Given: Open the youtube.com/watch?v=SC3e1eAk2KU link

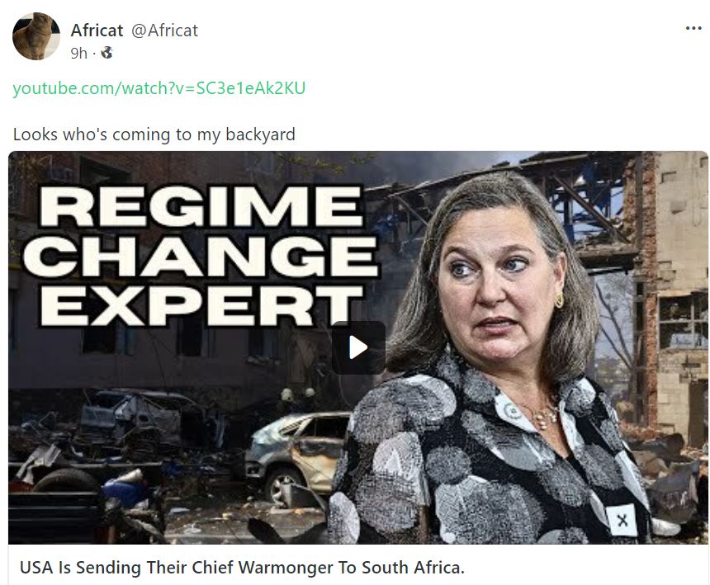Looking at the screenshot, I should 159,87.
